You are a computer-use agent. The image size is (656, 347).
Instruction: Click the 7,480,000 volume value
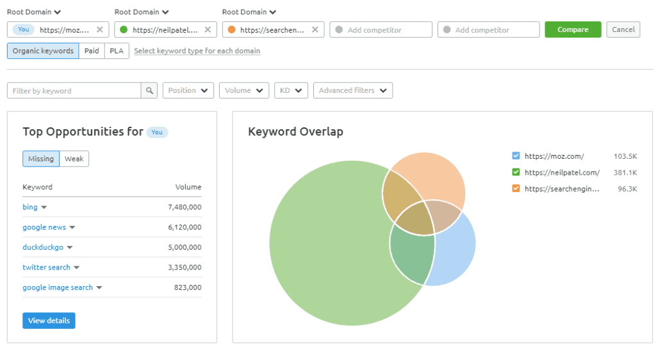click(184, 207)
